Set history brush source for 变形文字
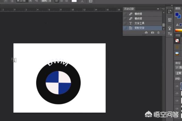This screenshot has width=182, height=121. (x=125, y=28)
